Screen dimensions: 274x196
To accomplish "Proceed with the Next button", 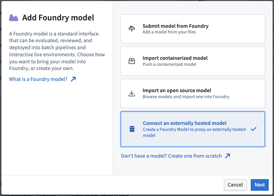I will [260, 185].
